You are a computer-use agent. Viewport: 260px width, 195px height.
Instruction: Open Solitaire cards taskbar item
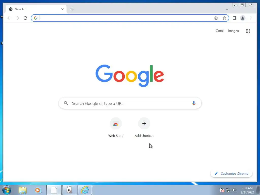70,190
